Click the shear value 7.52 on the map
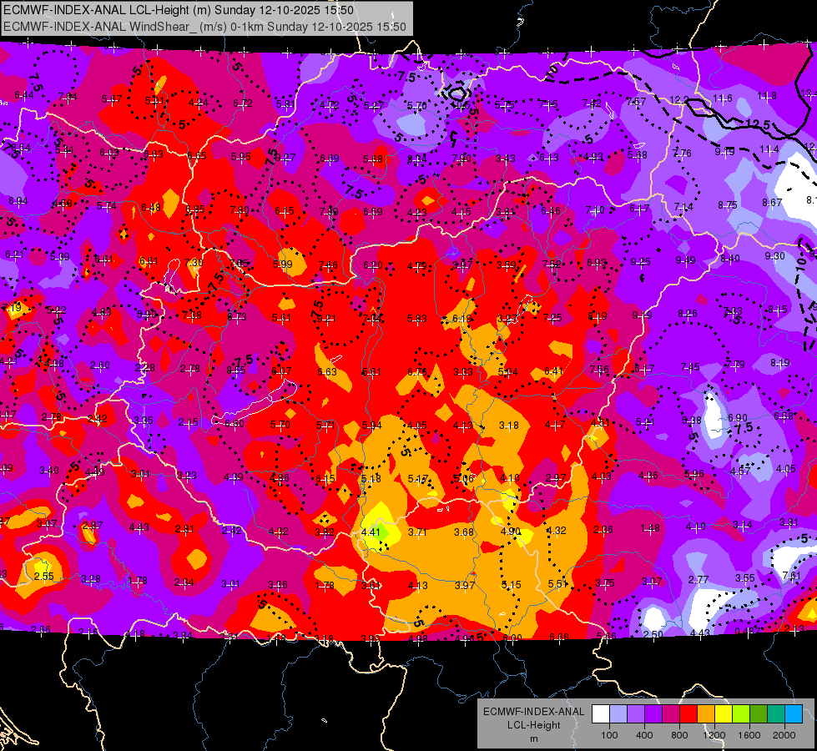The image size is (817, 751). coord(552,264)
